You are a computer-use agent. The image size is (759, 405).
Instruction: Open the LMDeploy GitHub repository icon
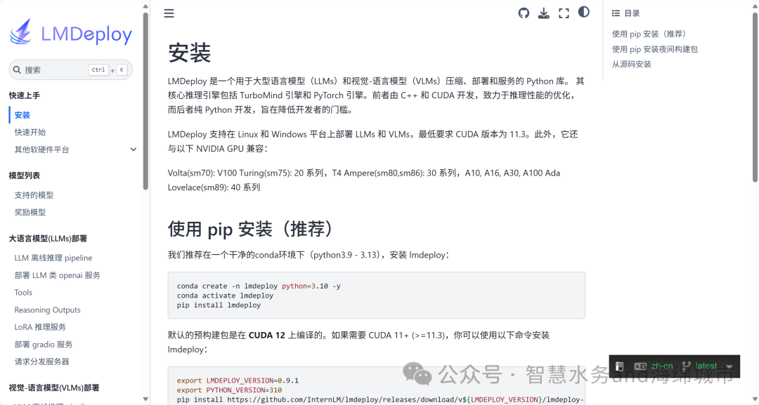523,13
